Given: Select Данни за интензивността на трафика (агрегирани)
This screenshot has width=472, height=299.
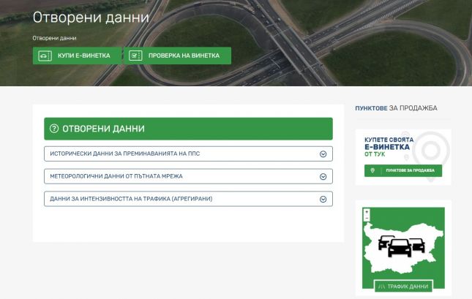Looking at the screenshot, I should (131, 199).
